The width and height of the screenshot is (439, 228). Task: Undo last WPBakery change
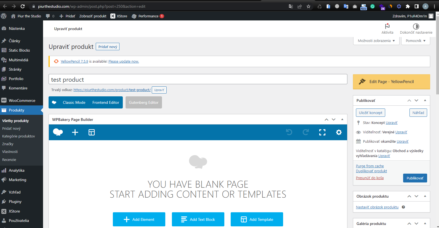(x=289, y=132)
